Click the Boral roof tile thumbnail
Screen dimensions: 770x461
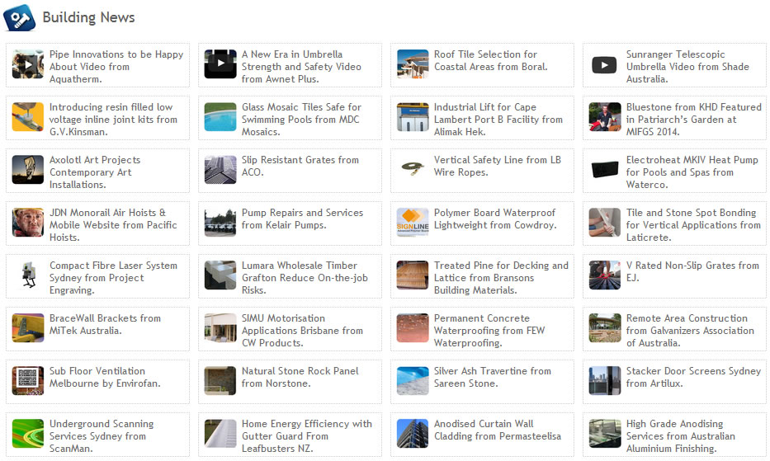[413, 64]
